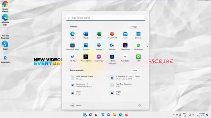The width and height of the screenshot is (211, 118).
Task: Launch WhatsApp from pinned apps
Action: point(138,47)
